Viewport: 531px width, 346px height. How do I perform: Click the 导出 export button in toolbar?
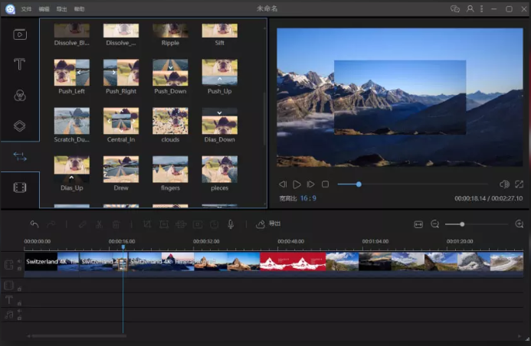point(269,224)
